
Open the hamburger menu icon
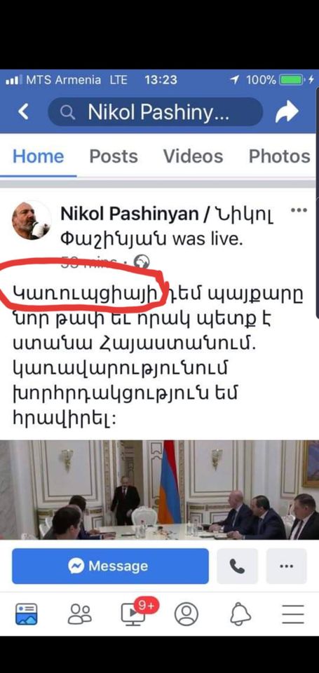(293, 614)
